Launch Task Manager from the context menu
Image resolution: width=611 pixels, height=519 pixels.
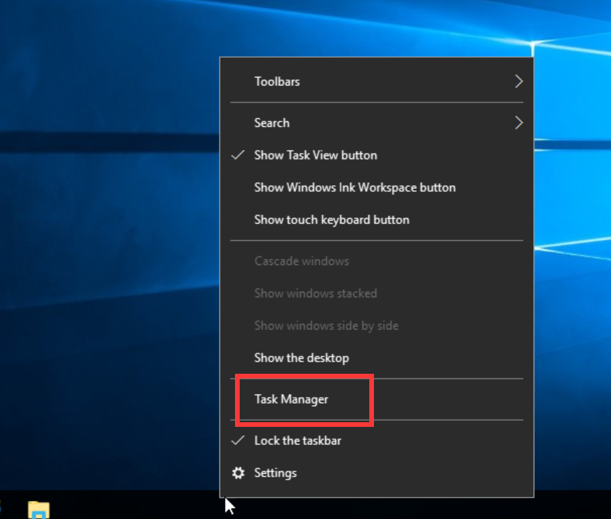(x=291, y=399)
